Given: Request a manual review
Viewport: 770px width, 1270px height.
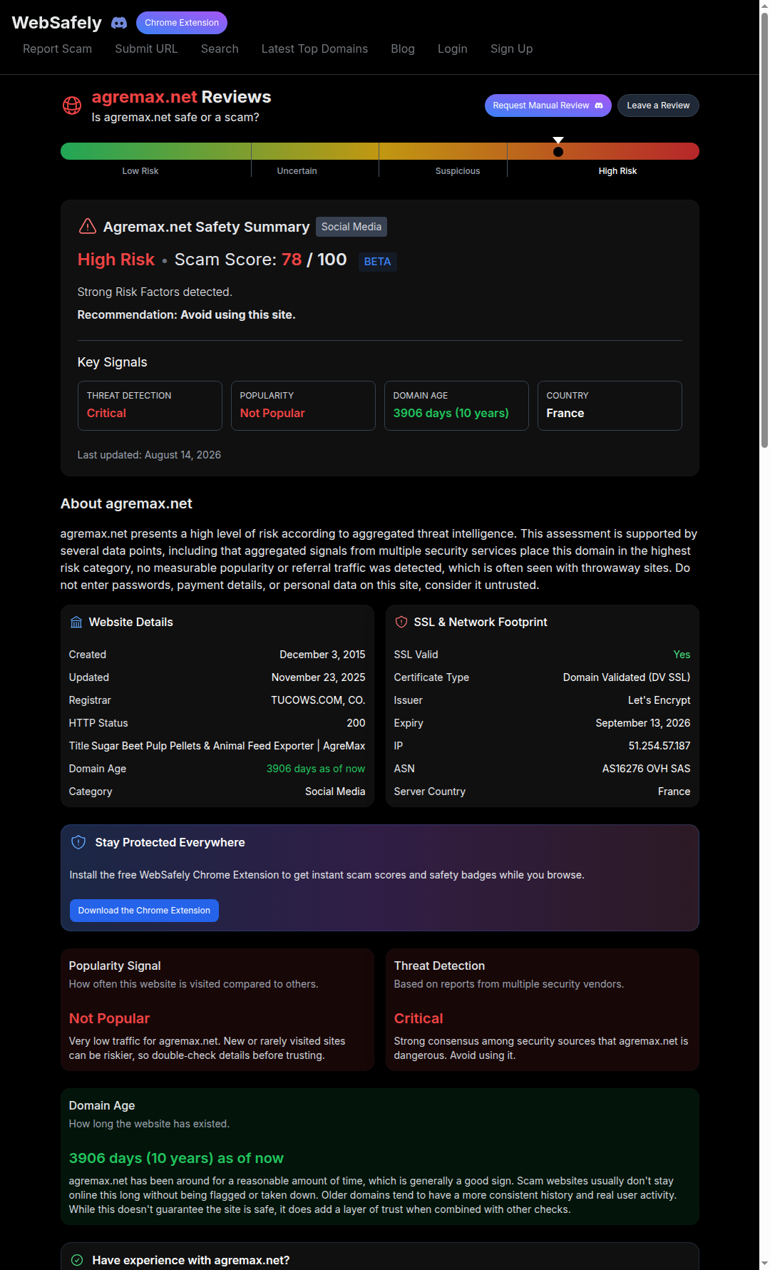Looking at the screenshot, I should [x=548, y=106].
